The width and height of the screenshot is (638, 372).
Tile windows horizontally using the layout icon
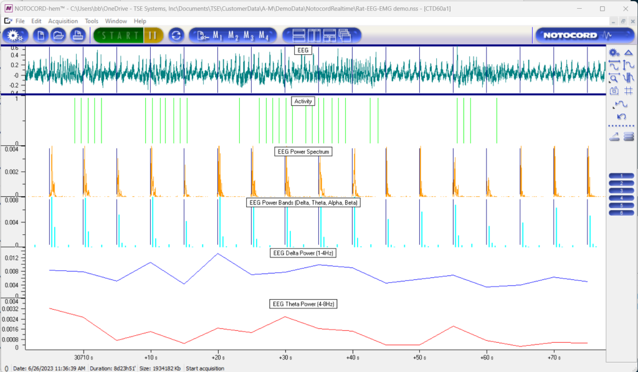coord(299,36)
